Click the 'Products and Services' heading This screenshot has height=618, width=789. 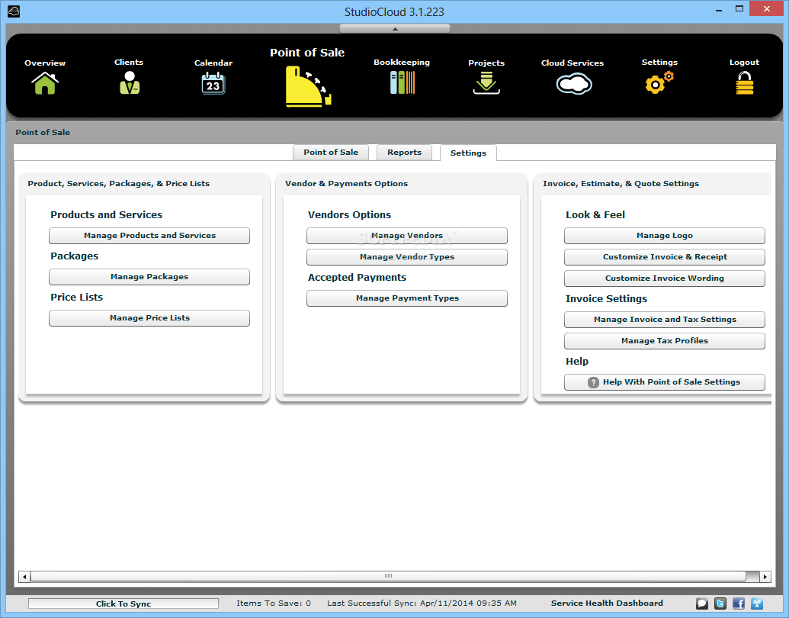(106, 214)
